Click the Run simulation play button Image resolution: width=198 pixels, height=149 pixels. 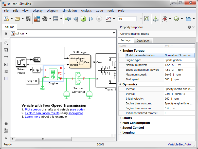coord(83,19)
